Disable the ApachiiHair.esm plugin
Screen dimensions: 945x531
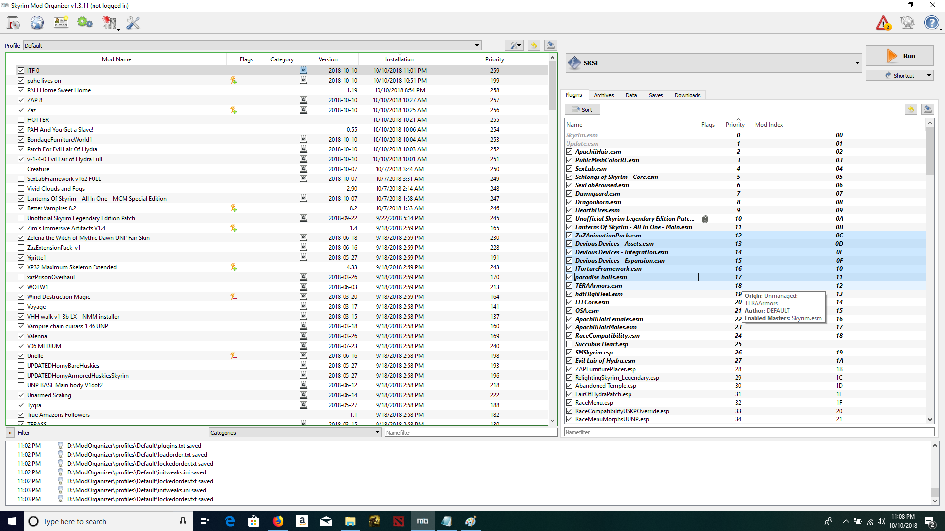pyautogui.click(x=569, y=152)
